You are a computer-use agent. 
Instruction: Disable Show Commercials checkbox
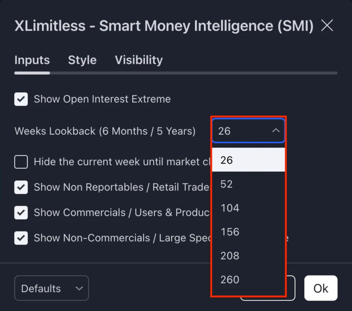click(21, 213)
